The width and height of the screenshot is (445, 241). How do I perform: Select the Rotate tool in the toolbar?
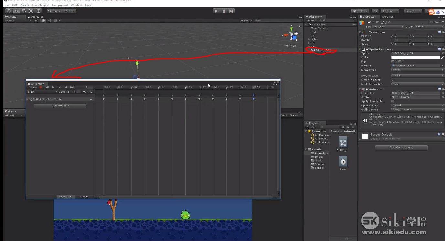pyautogui.click(x=24, y=11)
